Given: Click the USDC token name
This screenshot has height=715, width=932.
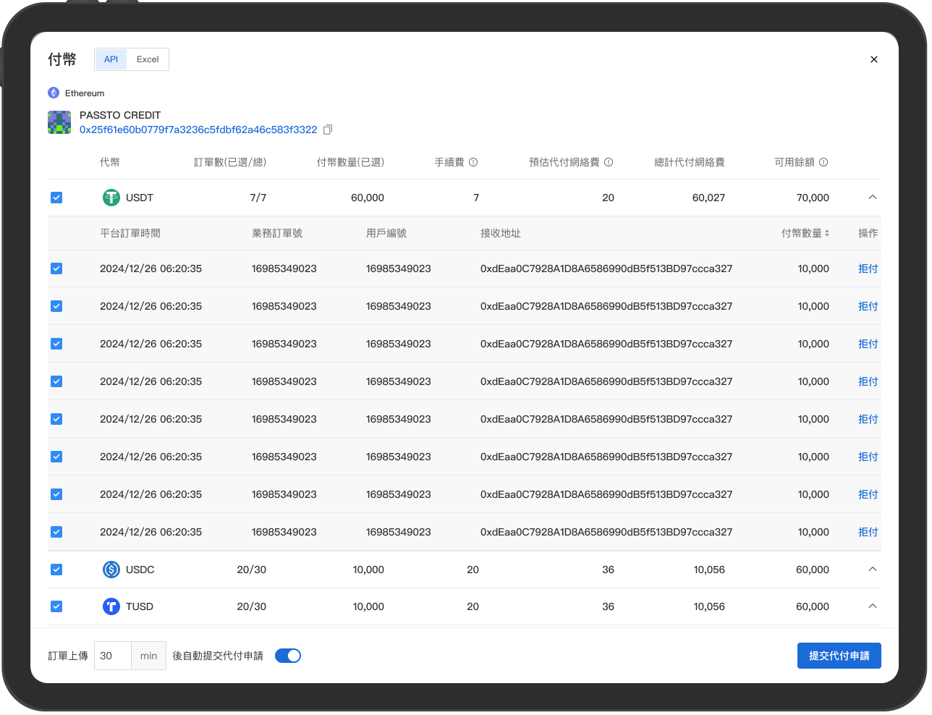Looking at the screenshot, I should (x=140, y=570).
